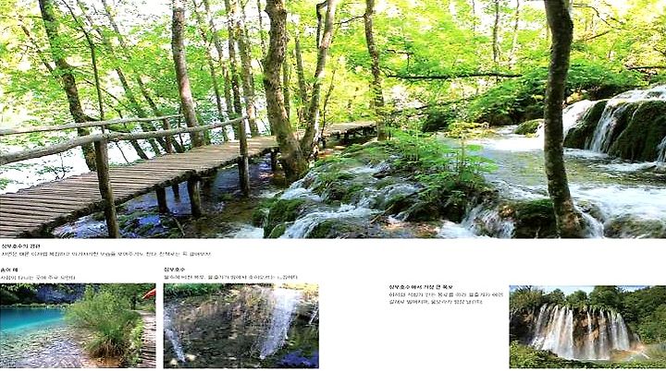Viewport: 666px width, 371px height.
Task: Click the tall tree trunk right of the panorama's center
Action: pyautogui.click(x=559, y=119)
